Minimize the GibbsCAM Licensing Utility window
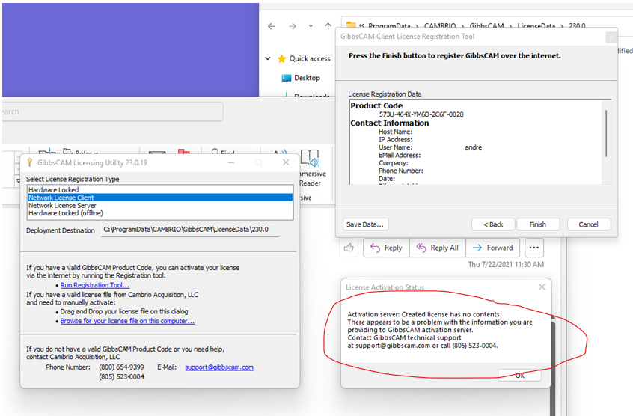Screen dimensions: 633x416 click(231, 162)
